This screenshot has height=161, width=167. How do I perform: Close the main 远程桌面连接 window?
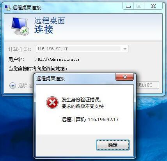point(153,6)
